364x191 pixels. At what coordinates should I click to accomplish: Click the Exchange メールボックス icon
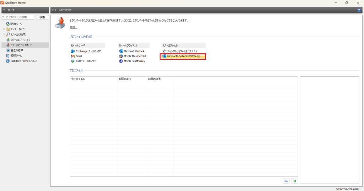click(73, 51)
